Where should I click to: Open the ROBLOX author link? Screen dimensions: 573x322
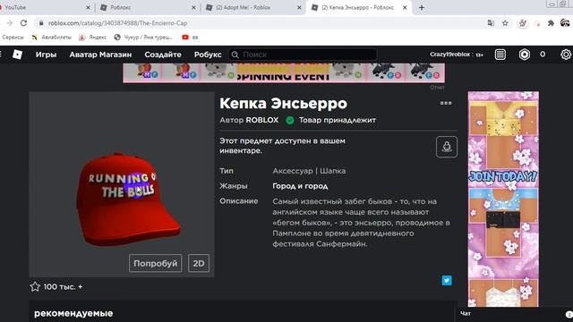[262, 120]
